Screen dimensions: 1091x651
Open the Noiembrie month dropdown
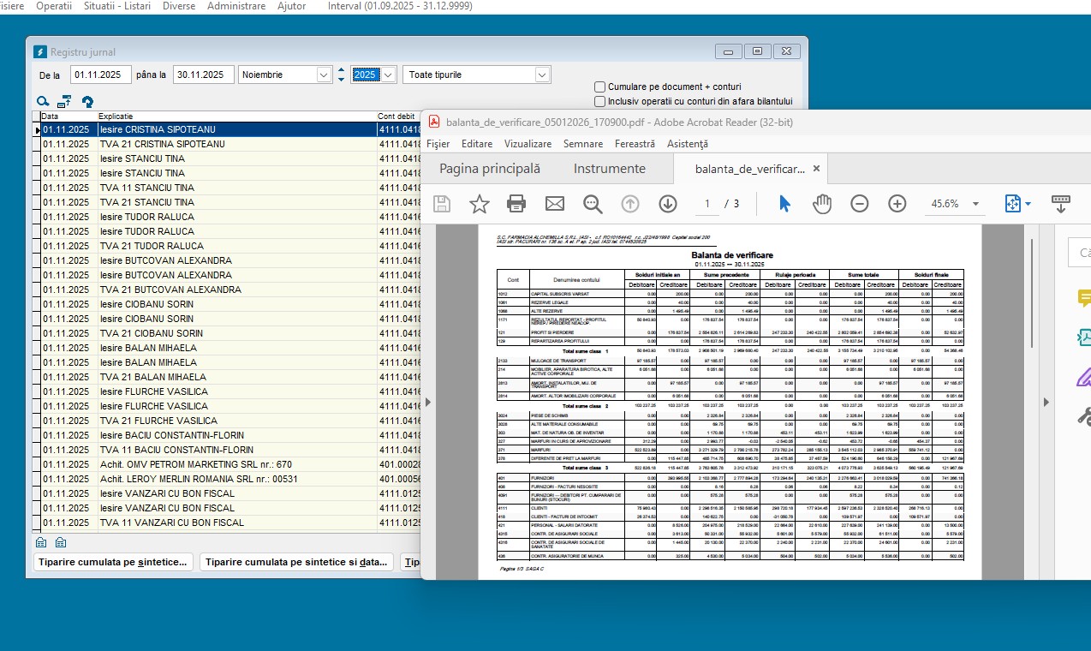pos(324,75)
